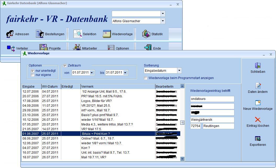Open the Statistik chart icon
Viewport: 276px width, 168px height.
coord(146,34)
